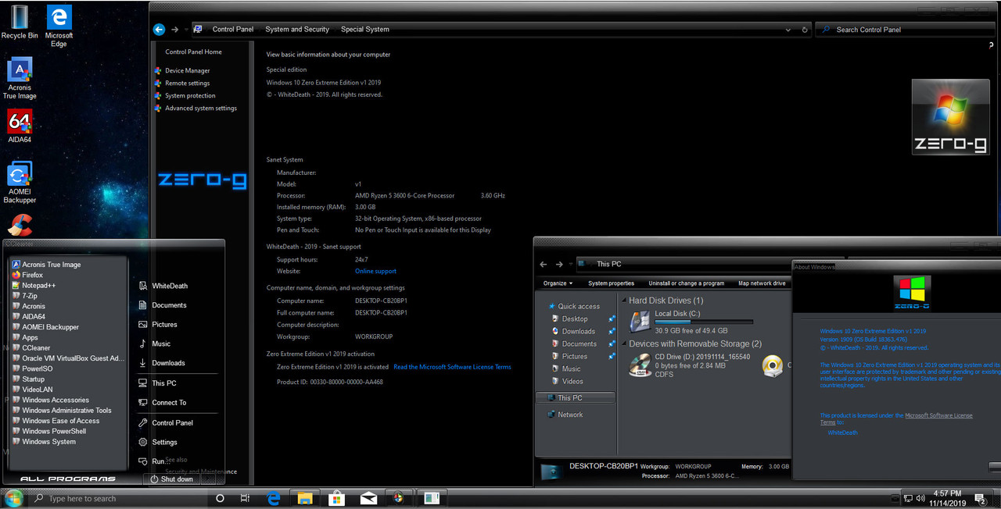Open Microsoft Store taskbar icon
Screen dimensions: 1001x509
336,498
